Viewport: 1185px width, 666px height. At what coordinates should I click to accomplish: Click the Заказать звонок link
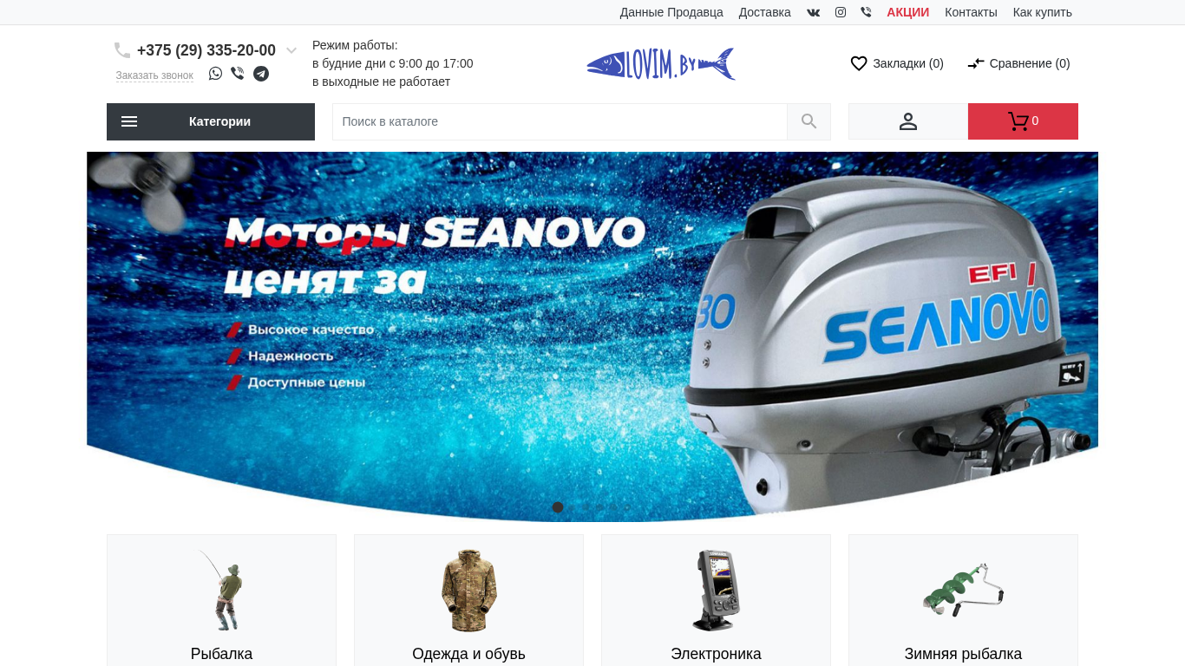click(154, 75)
